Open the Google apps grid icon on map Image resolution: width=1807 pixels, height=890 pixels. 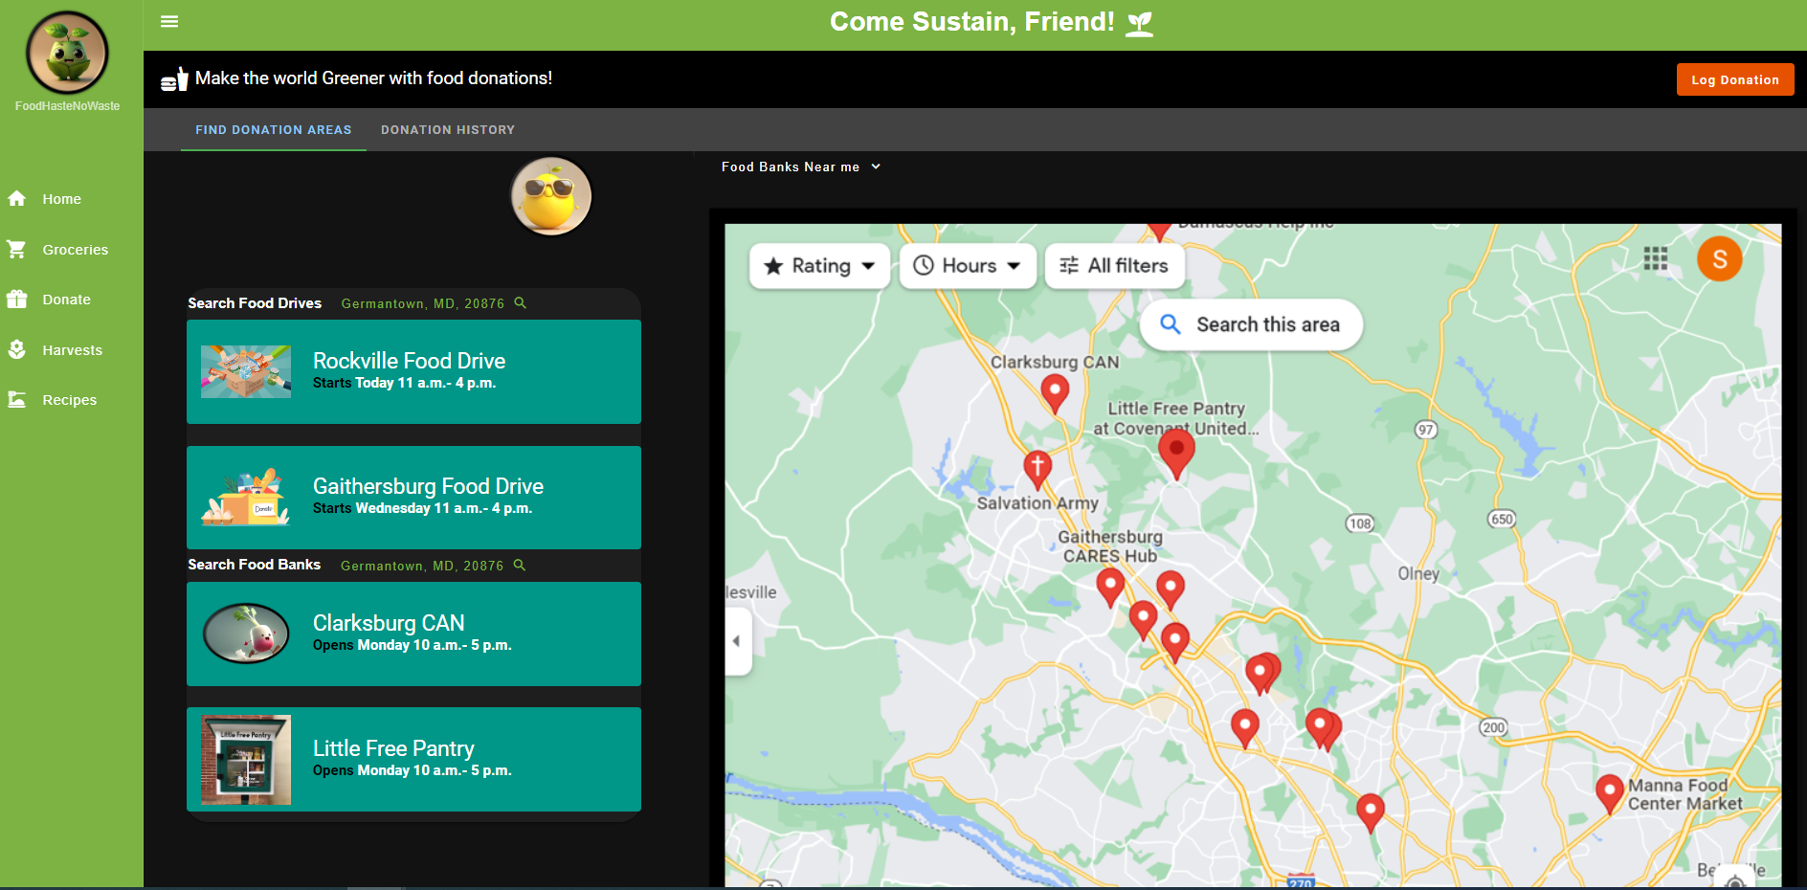pos(1656,258)
